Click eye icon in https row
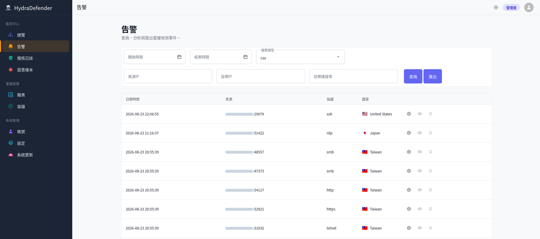540x239 pixels. tap(420, 209)
